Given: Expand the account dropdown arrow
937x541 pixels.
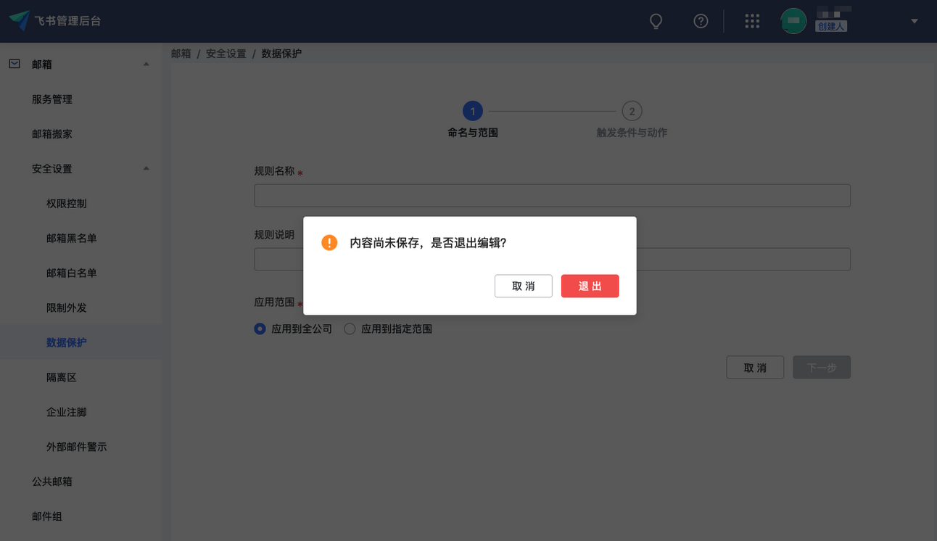Looking at the screenshot, I should tap(915, 21).
